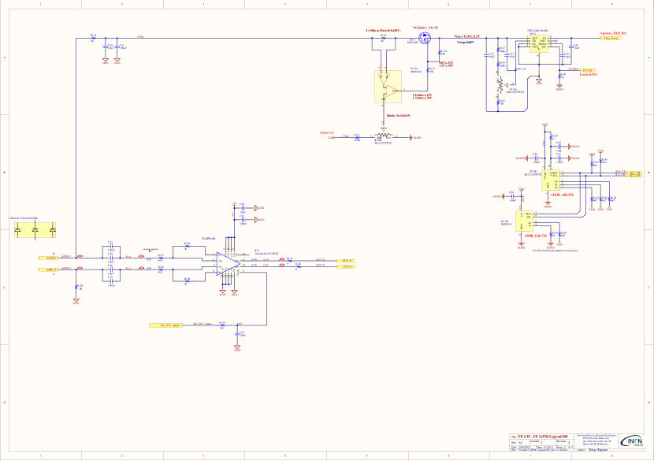Select the EN_CH port
Screen dimensions: 654x461
coord(587,70)
